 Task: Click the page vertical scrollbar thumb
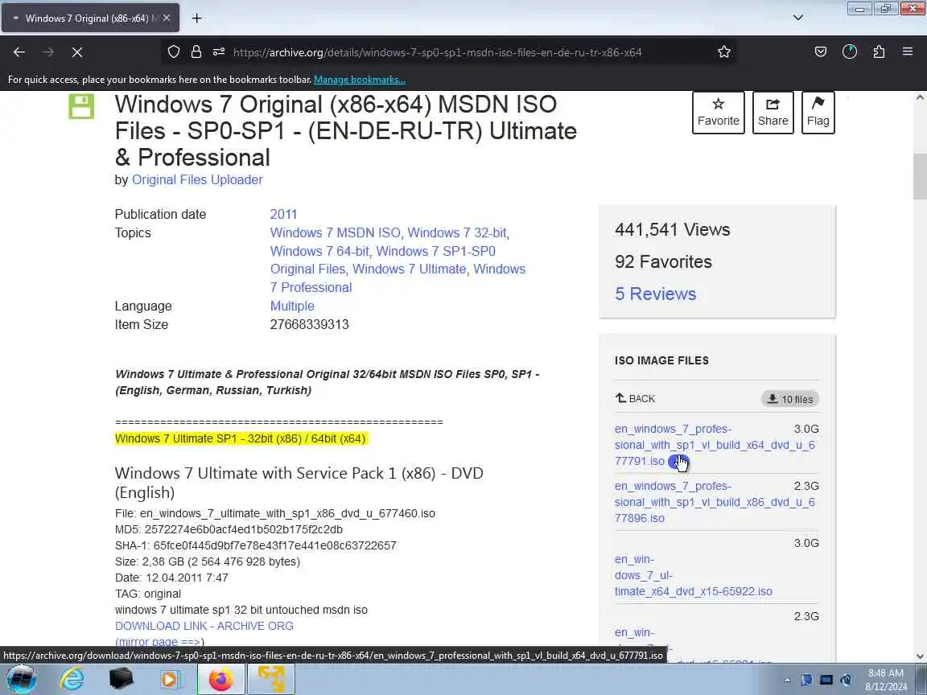point(920,176)
